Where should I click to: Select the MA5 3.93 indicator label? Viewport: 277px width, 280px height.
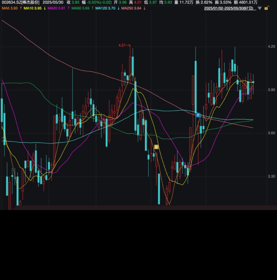(x=10, y=8)
